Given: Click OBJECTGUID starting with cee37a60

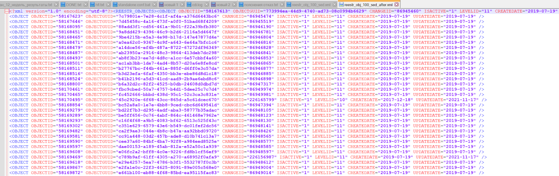Looking at the screenshot, I should tap(168, 142).
